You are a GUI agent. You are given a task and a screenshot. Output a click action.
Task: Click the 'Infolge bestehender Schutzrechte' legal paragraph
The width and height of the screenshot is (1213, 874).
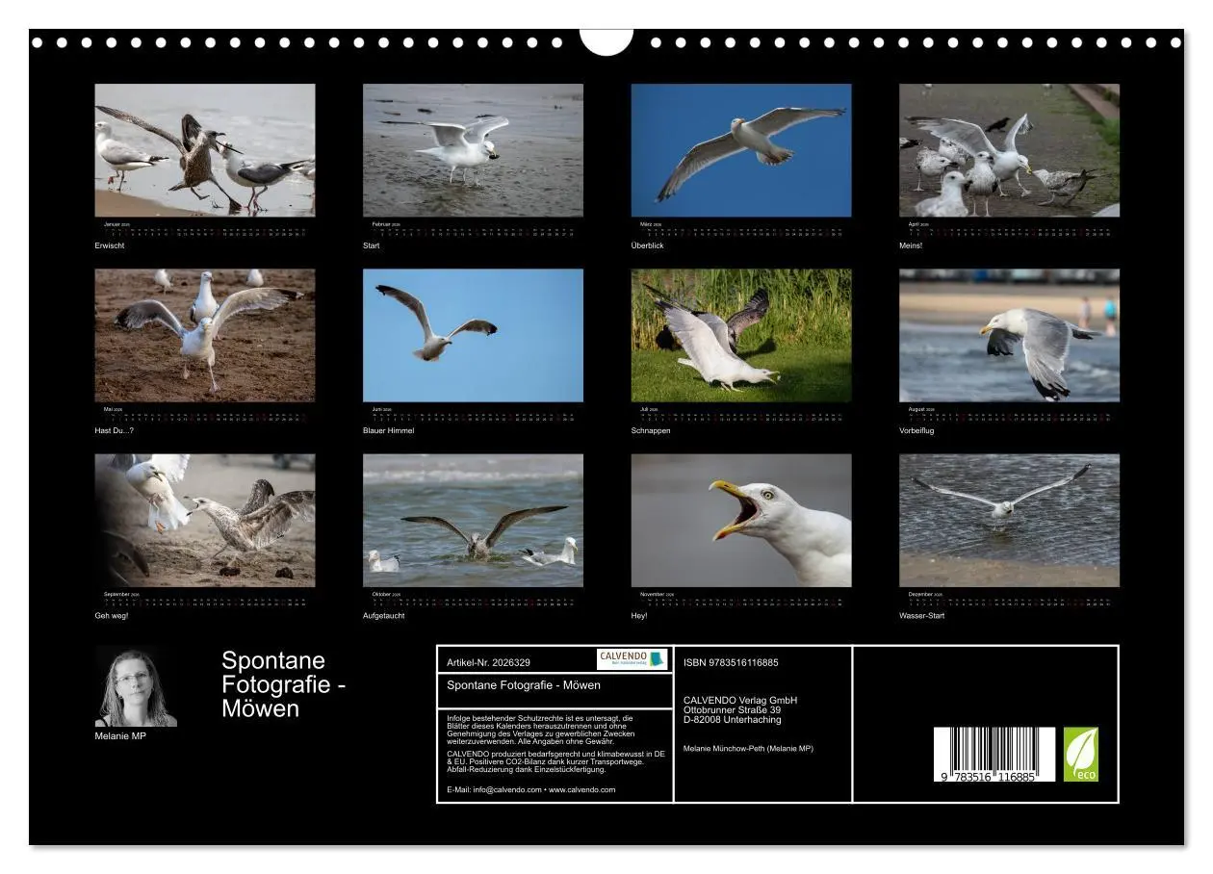tap(540, 730)
